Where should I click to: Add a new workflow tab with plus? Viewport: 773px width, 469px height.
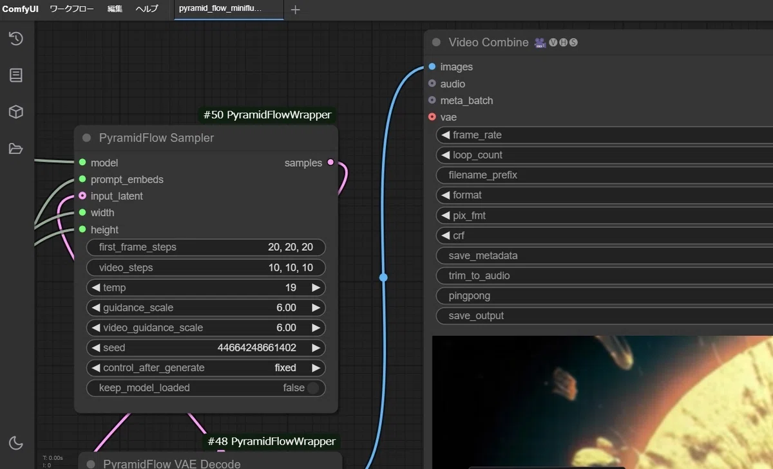click(295, 10)
